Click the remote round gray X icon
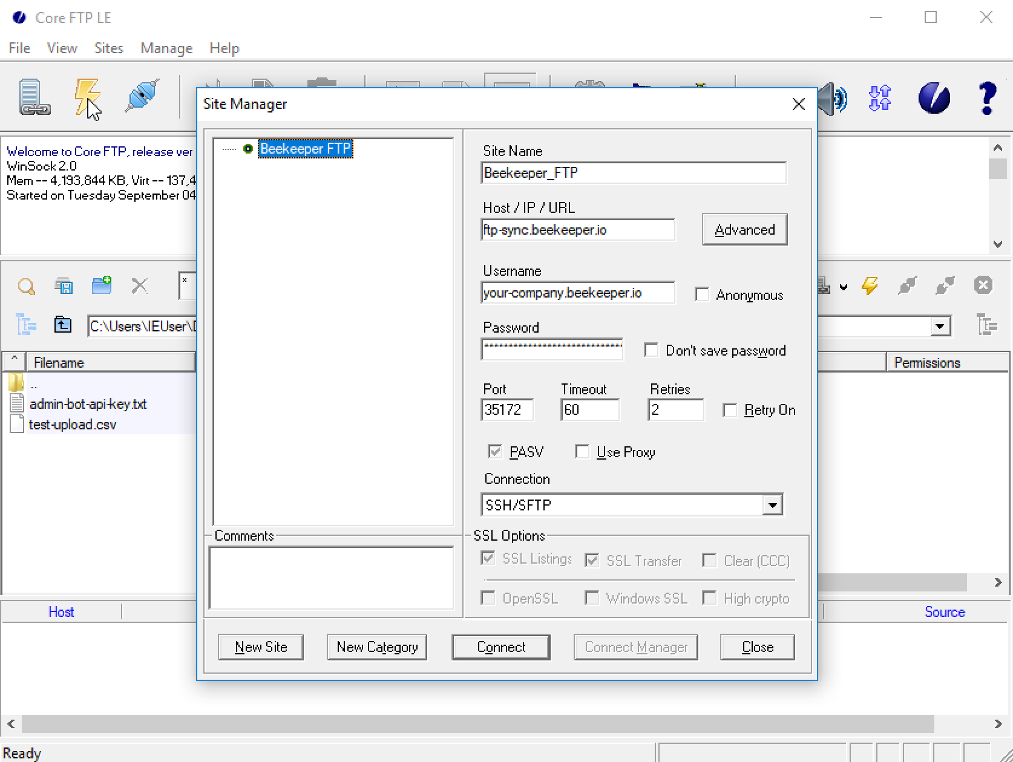 (983, 285)
